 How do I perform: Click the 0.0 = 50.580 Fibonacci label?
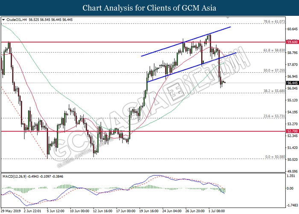273,156
